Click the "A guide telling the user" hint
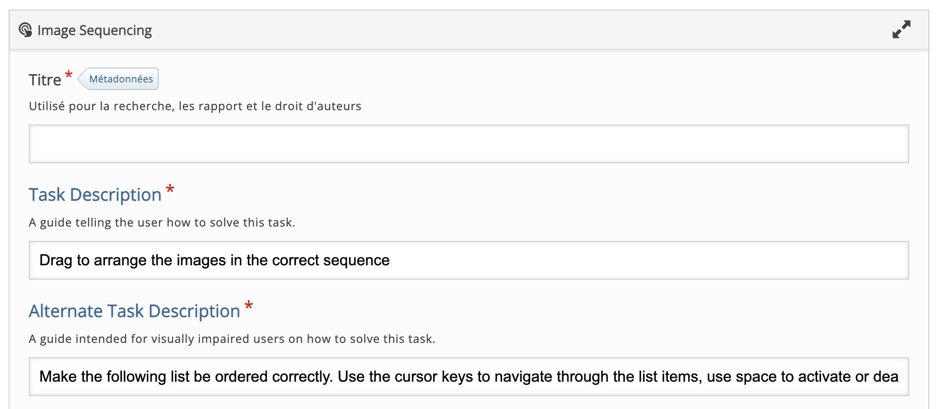The width and height of the screenshot is (938, 409). pyautogui.click(x=162, y=223)
